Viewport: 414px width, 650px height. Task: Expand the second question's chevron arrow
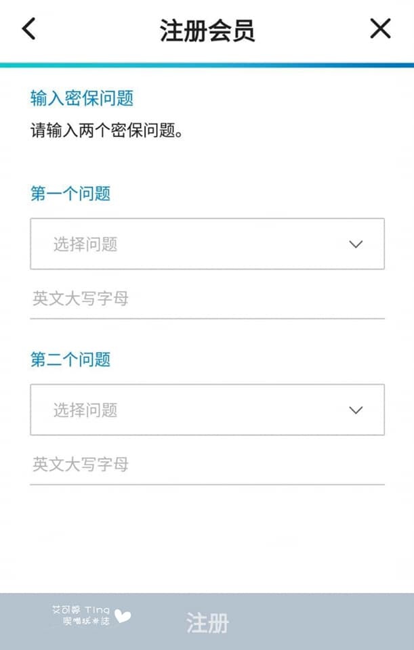(356, 410)
